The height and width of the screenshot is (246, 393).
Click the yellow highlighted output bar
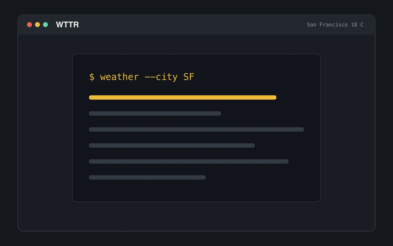(183, 97)
